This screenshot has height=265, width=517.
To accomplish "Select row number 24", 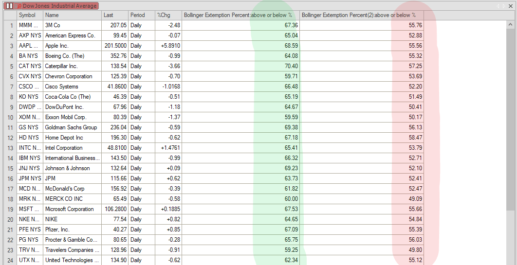I will (x=11, y=261).
